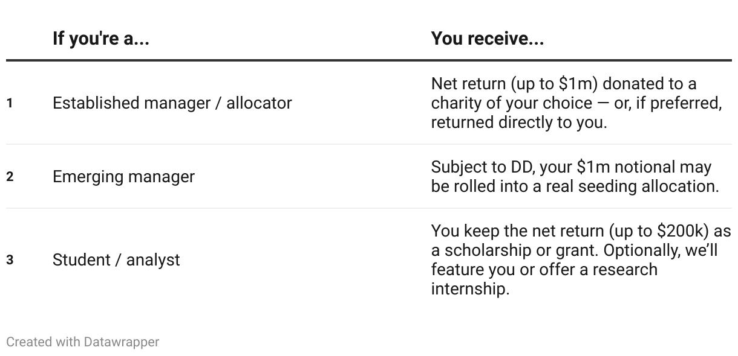Image resolution: width=738 pixels, height=356 pixels.
Task: Click the "Net return (up to $1m) donated" text line
Action: coord(563,84)
